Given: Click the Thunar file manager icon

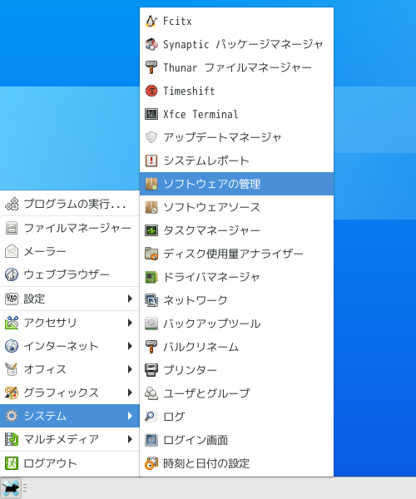Looking at the screenshot, I should [151, 68].
